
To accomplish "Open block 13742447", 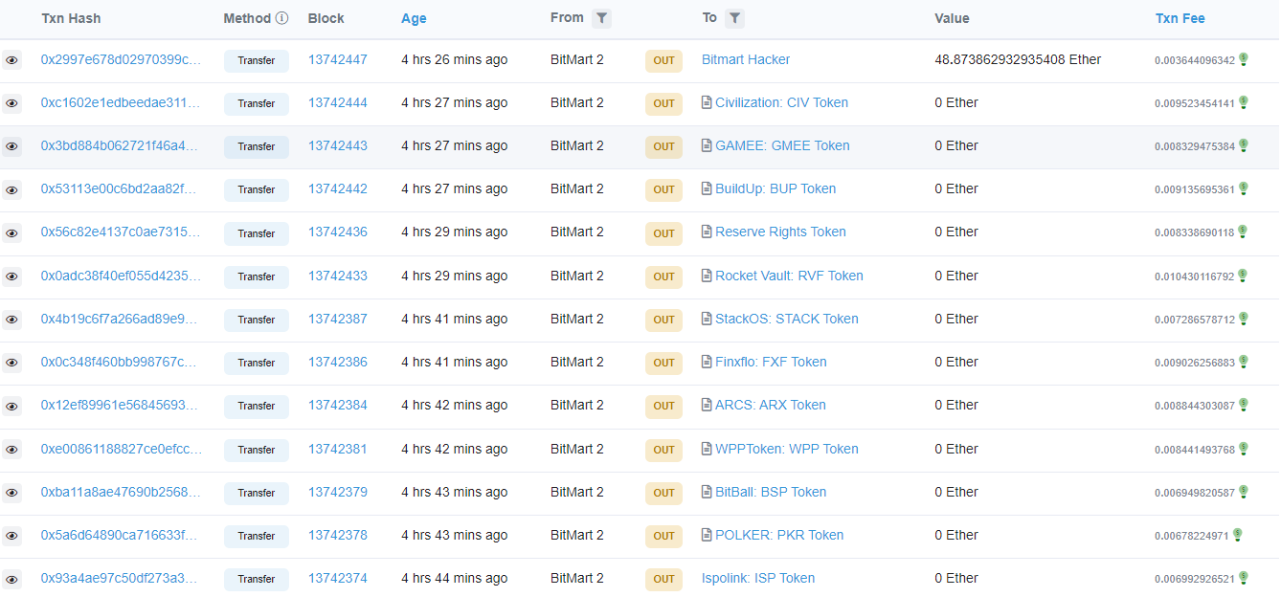I will 337,59.
